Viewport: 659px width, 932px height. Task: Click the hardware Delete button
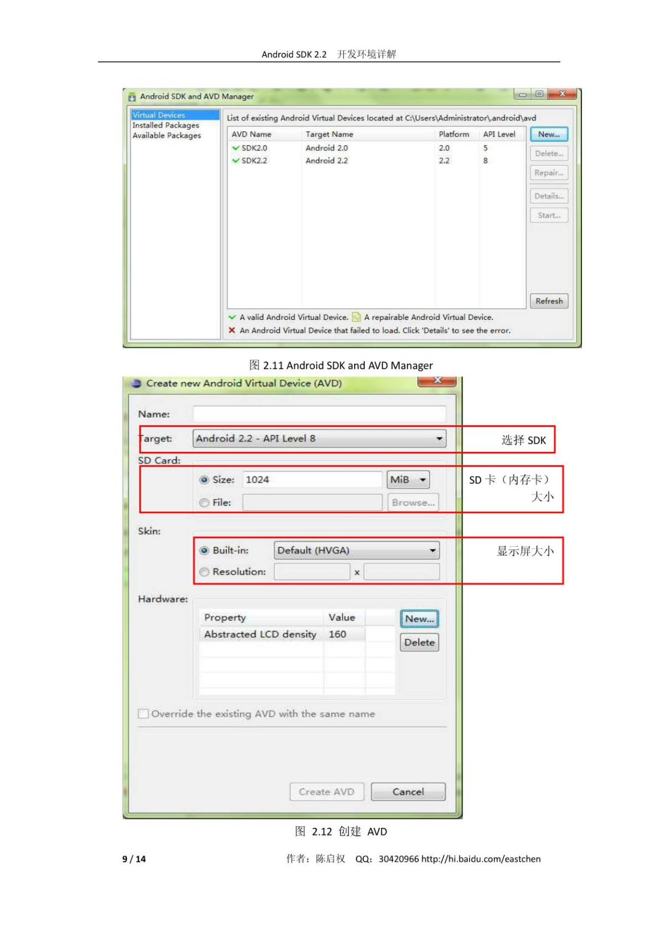click(419, 642)
